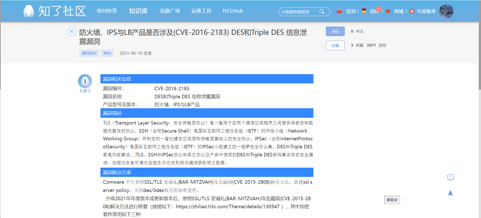The height and width of the screenshot is (218, 481).
Task: Click the feedback speech-bubble icon
Action: 450,178
